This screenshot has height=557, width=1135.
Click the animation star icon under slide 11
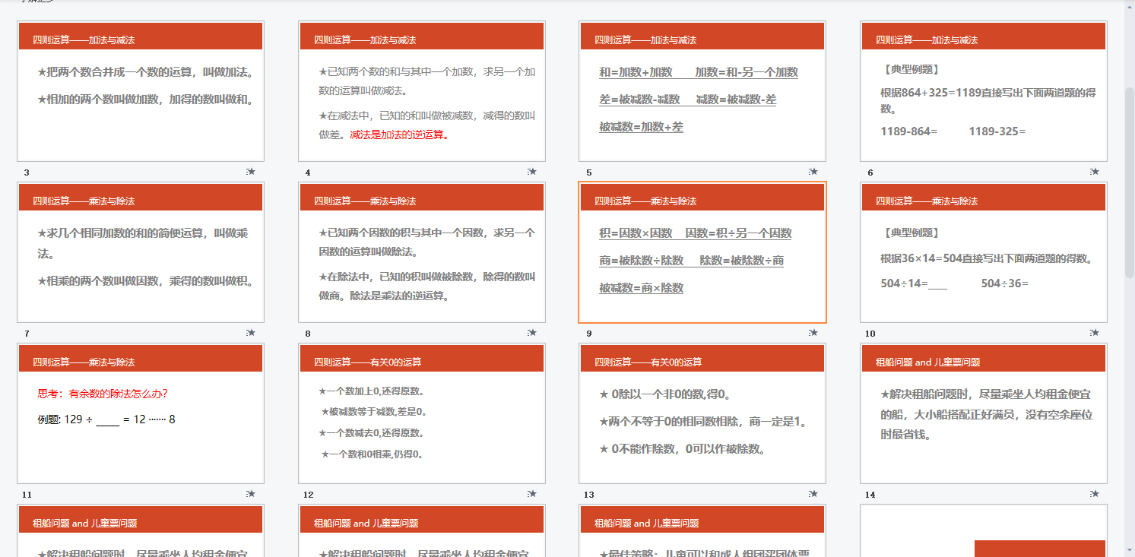251,493
